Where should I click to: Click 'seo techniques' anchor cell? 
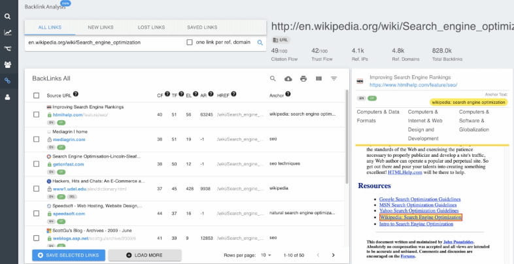coord(284,163)
